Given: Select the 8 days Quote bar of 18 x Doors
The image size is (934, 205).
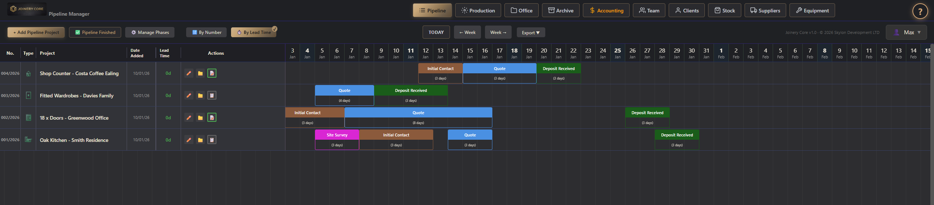Looking at the screenshot, I should tap(418, 118).
